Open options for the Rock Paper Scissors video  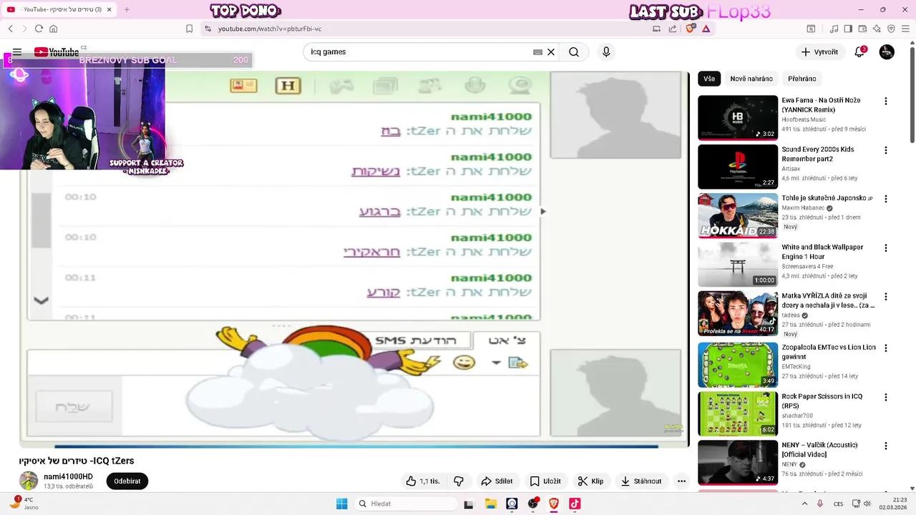pos(886,397)
